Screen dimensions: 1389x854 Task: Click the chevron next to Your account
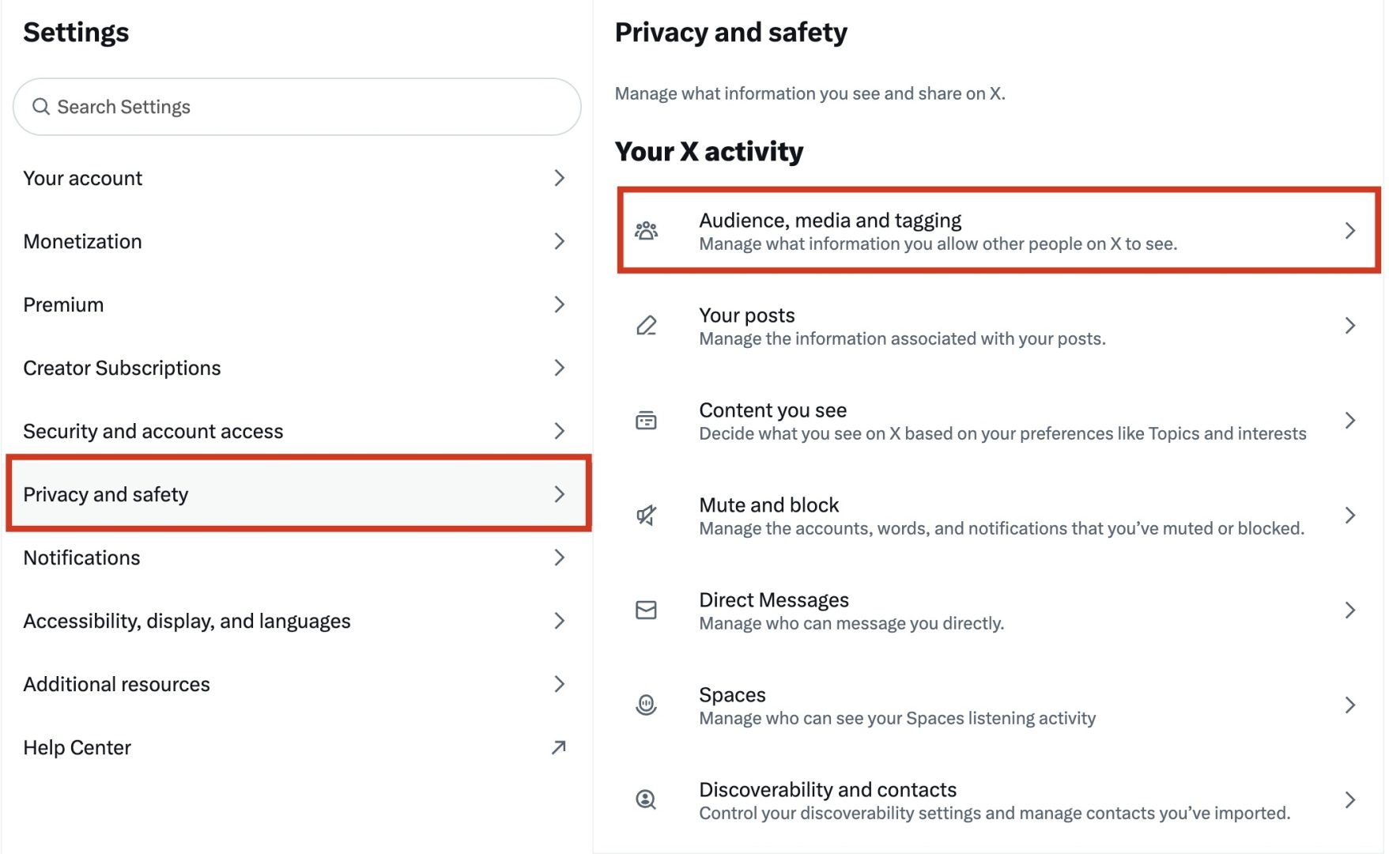click(x=560, y=178)
